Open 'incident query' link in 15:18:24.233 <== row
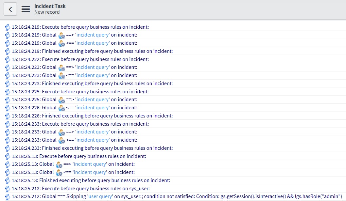 [93, 140]
